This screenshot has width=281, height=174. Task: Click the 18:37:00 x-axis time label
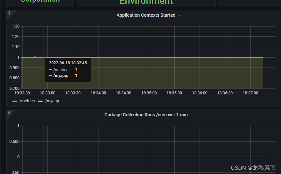[250, 93]
